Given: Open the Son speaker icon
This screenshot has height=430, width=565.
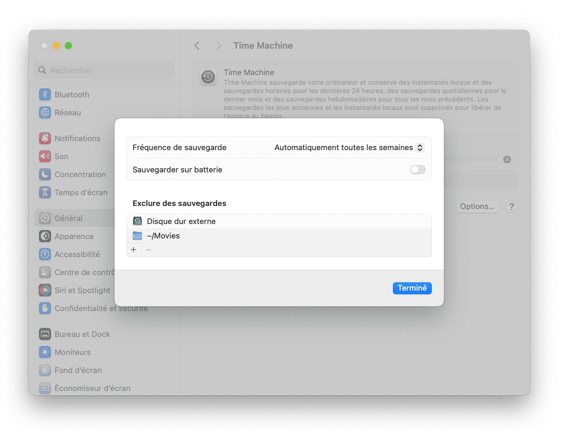Looking at the screenshot, I should point(44,156).
